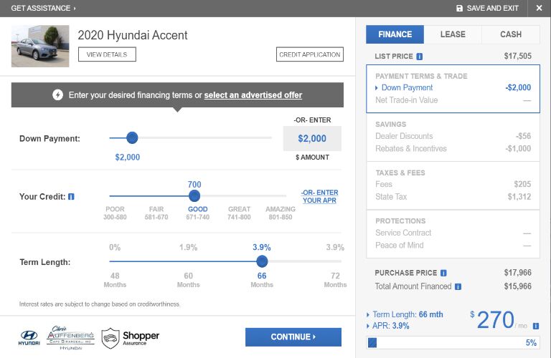Click the Your Credit info icon

71,197
